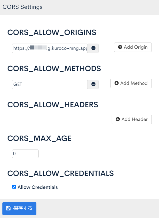Click inside the GET method input field
This screenshot has height=218, width=159.
(50, 84)
